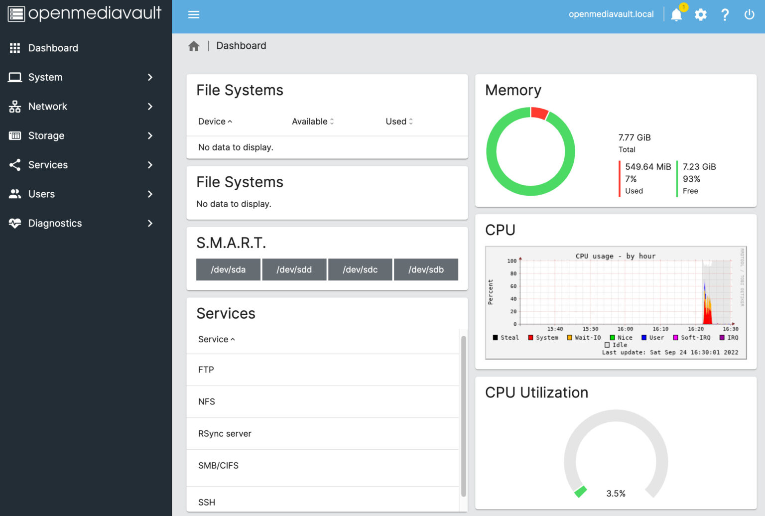Select the Dashboard sidebar entry
The image size is (765, 516).
tap(53, 48)
